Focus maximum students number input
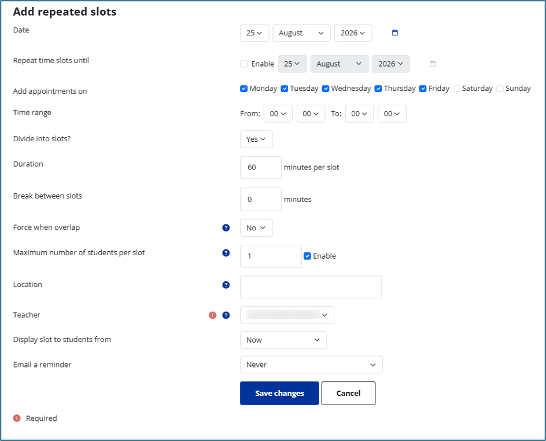This screenshot has width=546, height=441. 271,256
